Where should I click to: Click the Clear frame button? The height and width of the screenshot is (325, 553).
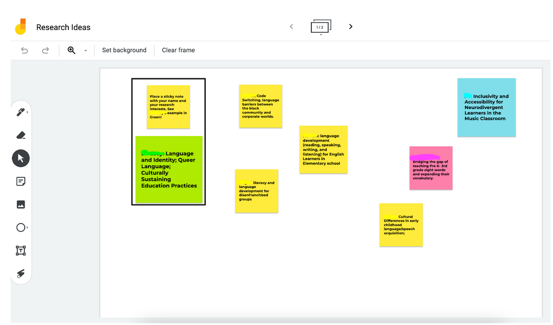click(x=178, y=50)
